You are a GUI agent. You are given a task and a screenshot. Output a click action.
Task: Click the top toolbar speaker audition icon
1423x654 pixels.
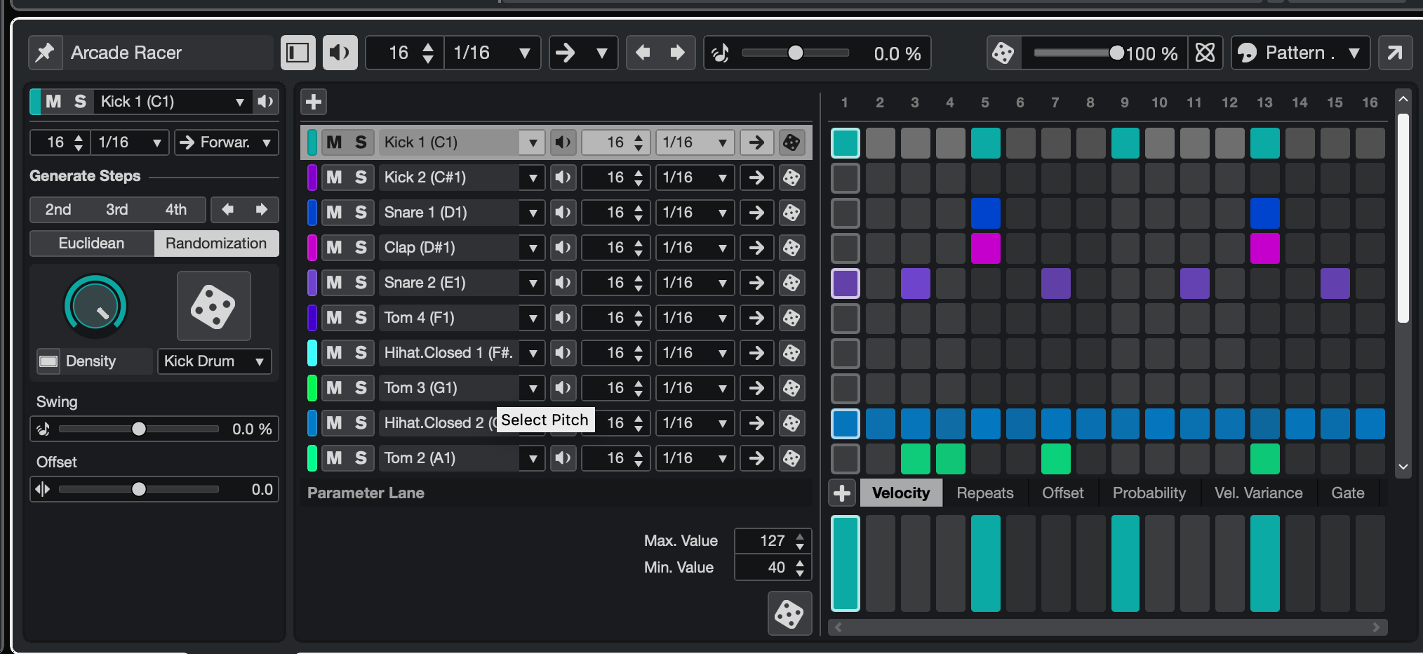(340, 53)
